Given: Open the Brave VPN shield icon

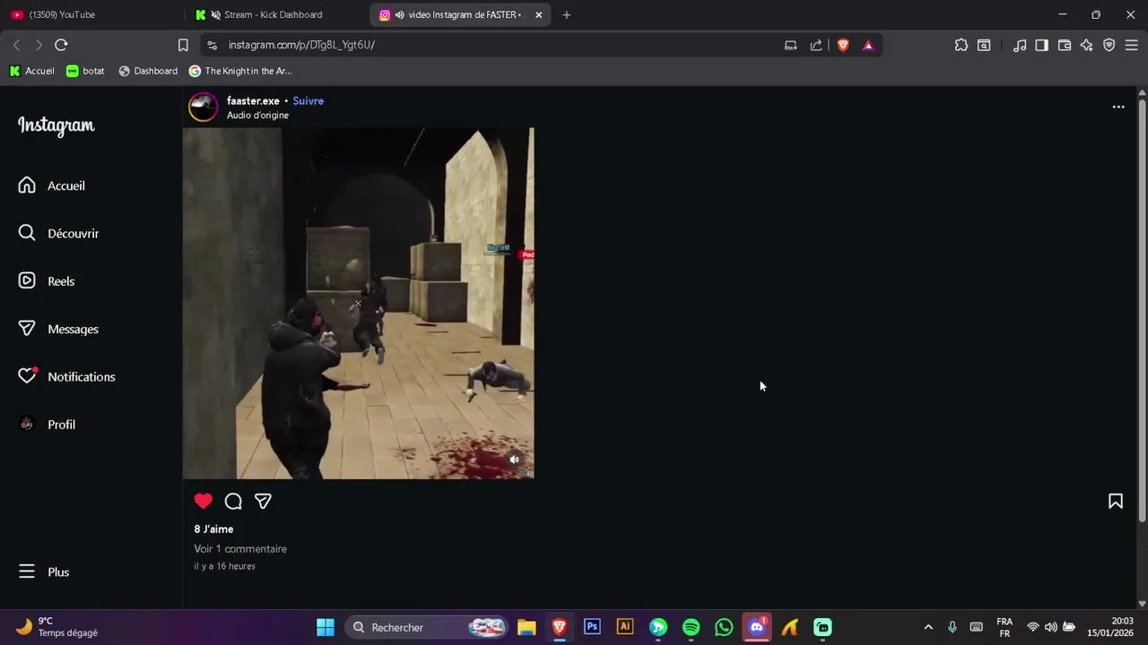Looking at the screenshot, I should tap(1109, 45).
